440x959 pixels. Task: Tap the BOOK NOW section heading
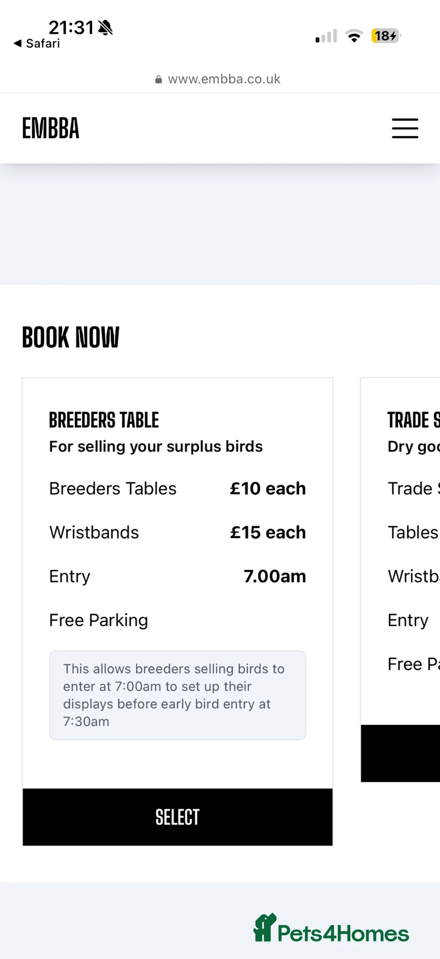click(x=70, y=337)
